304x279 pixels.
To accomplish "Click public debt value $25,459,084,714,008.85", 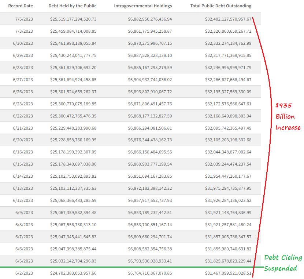I will coord(73,31).
